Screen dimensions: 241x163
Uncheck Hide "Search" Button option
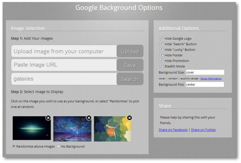pyautogui.click(x=161, y=44)
